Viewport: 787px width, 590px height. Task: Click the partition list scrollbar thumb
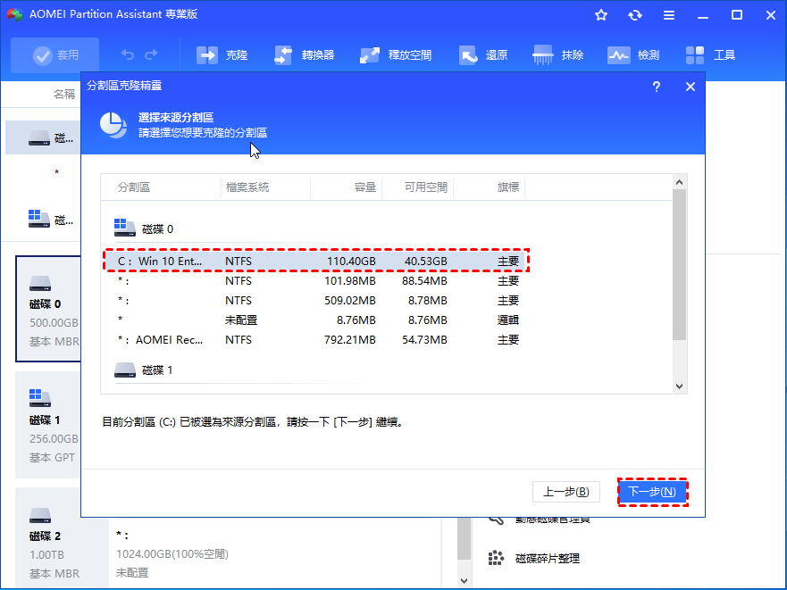680,265
